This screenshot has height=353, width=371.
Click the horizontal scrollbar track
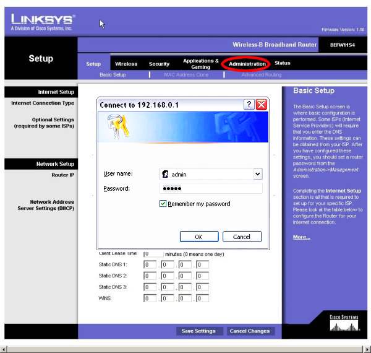click(x=185, y=349)
